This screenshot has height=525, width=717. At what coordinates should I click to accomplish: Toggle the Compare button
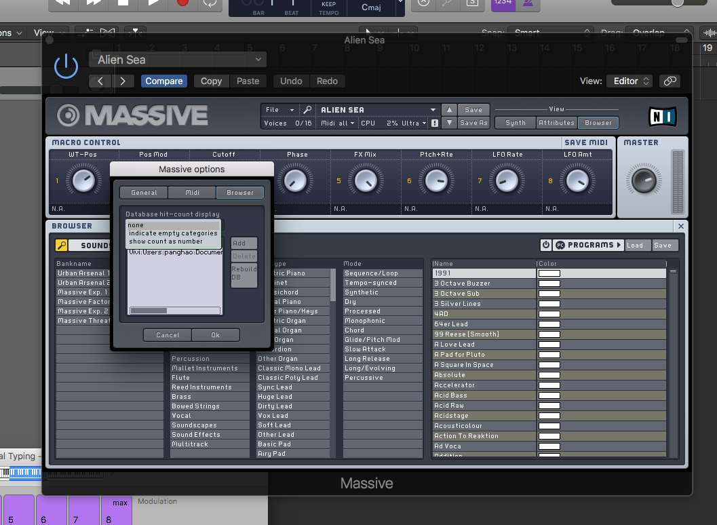[163, 81]
